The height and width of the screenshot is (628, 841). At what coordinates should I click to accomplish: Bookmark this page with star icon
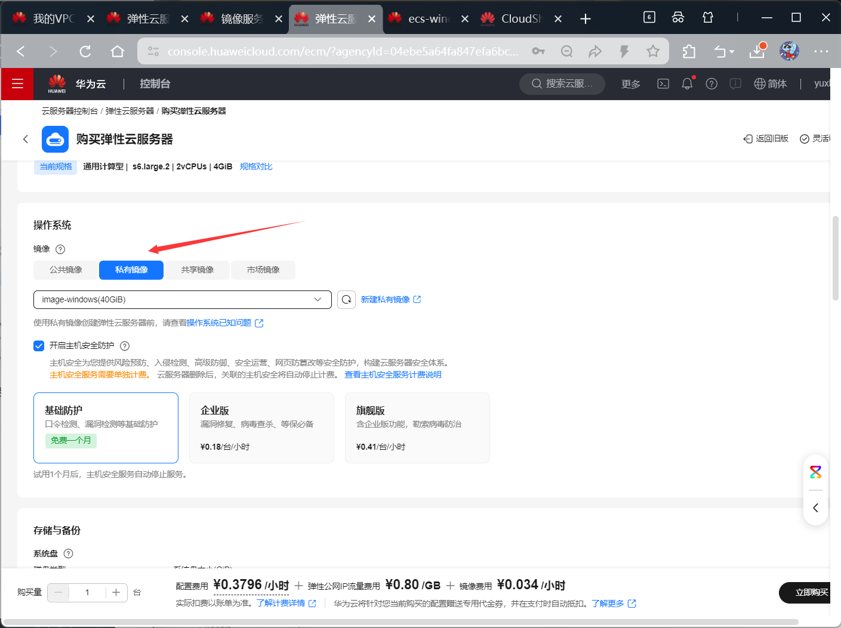tap(653, 51)
